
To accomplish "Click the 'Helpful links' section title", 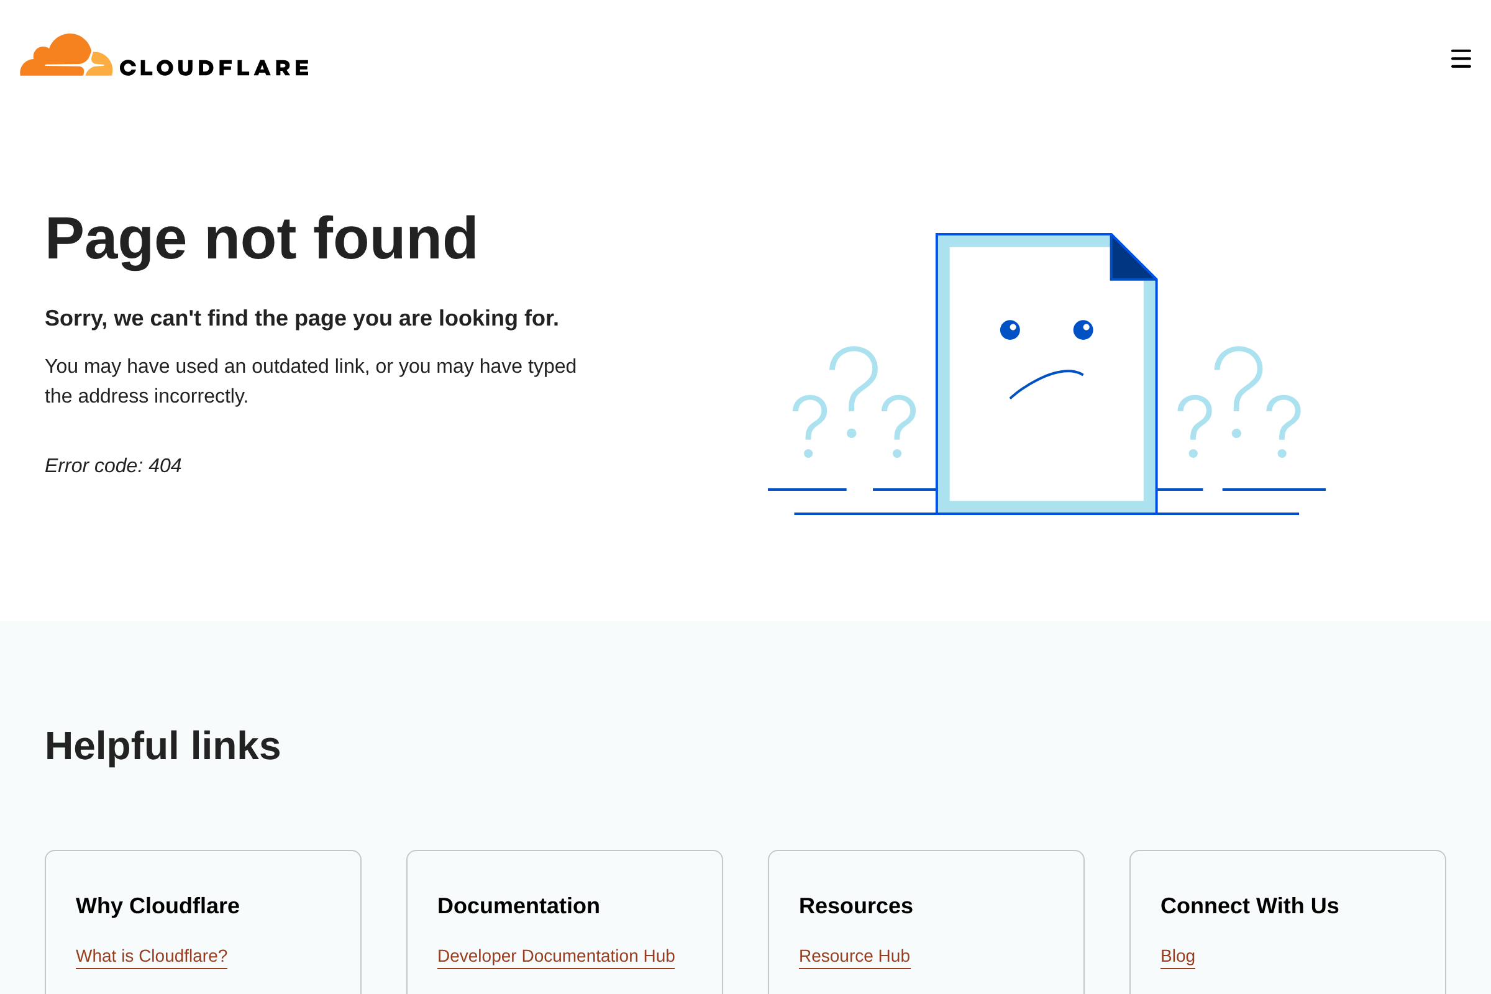I will [x=162, y=745].
